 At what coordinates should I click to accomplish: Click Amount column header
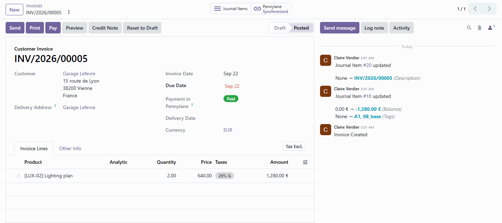coord(279,162)
